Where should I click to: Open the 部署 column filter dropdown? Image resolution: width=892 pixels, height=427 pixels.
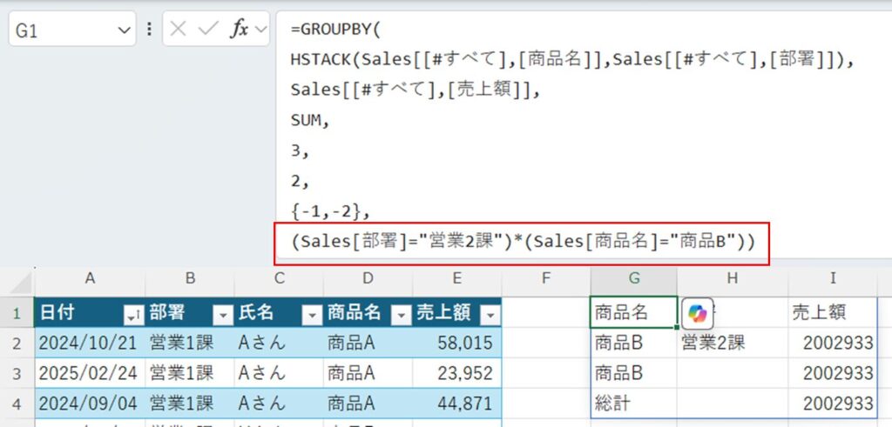223,315
